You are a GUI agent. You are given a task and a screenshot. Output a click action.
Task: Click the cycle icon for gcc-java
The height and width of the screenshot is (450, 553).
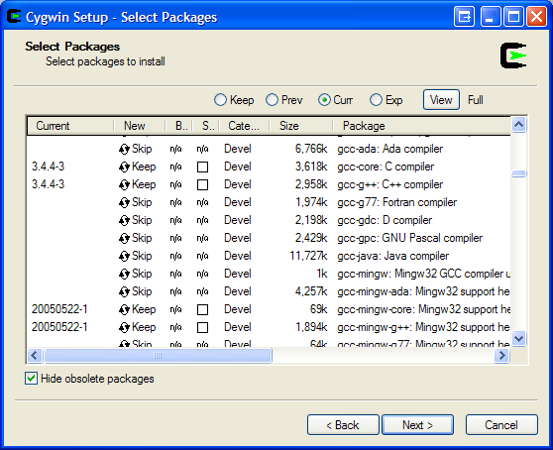click(124, 257)
